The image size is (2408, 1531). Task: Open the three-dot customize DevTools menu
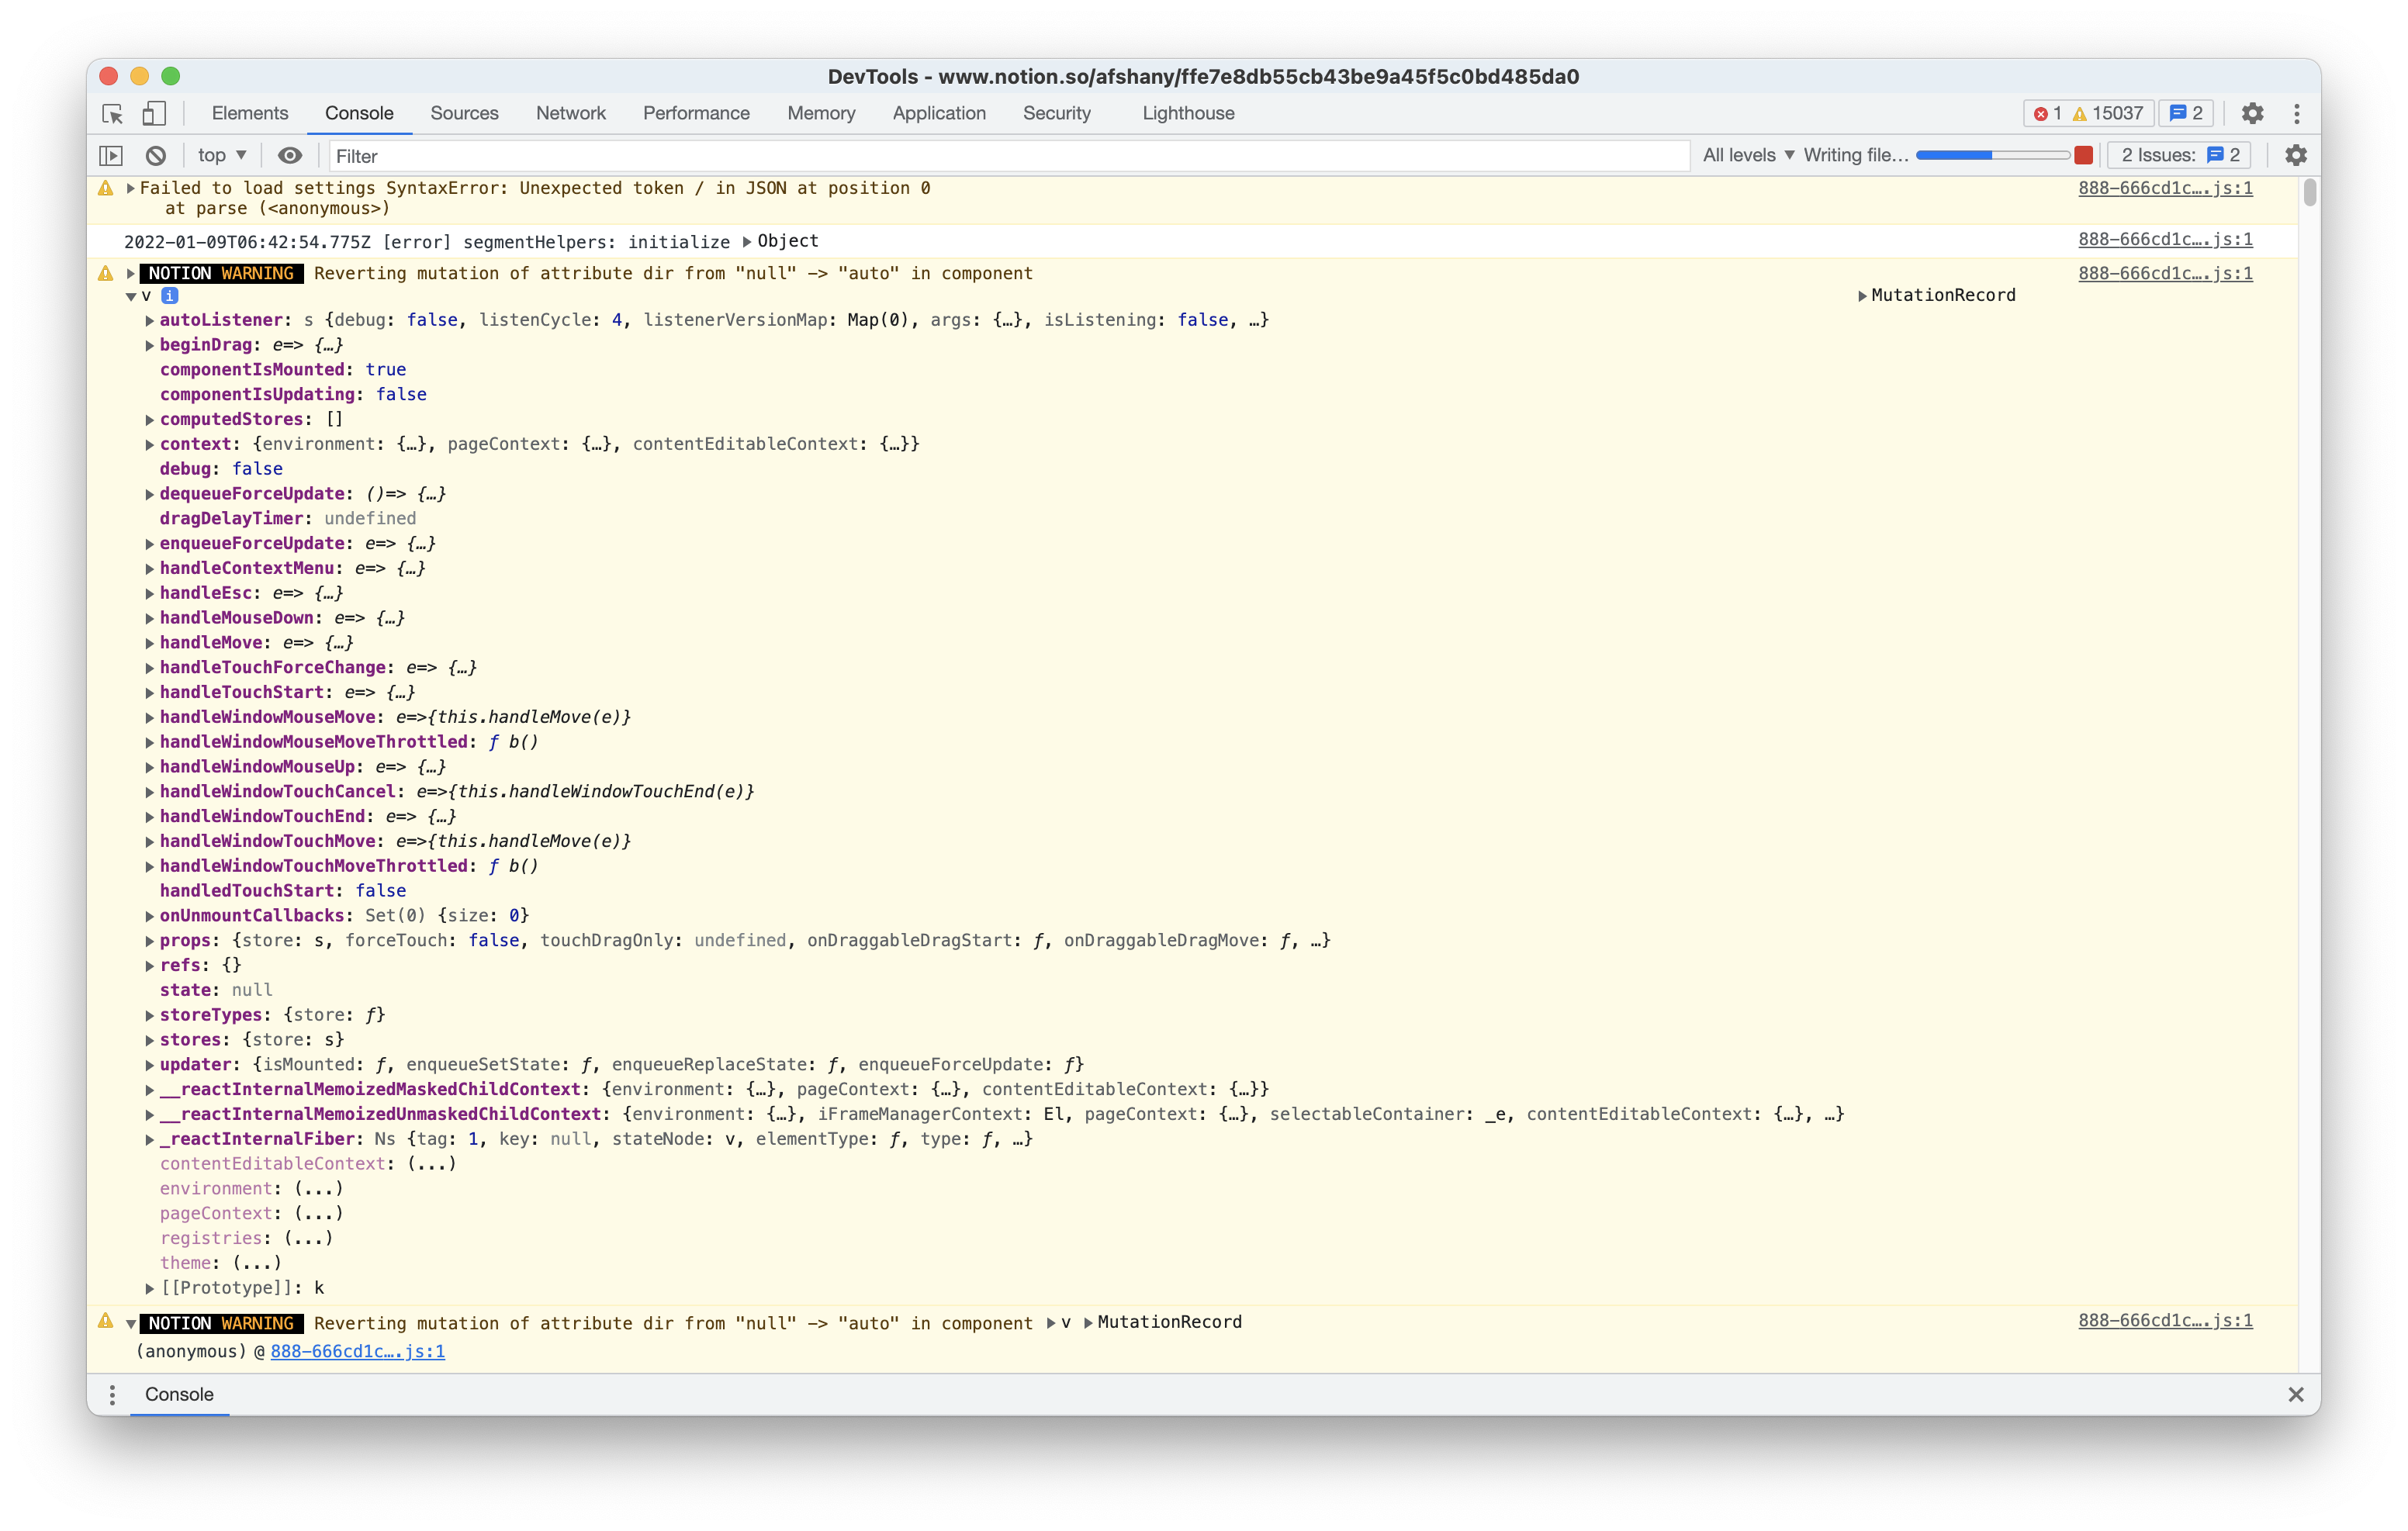[2297, 113]
